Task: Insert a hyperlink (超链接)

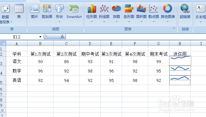Action: coord(185,11)
